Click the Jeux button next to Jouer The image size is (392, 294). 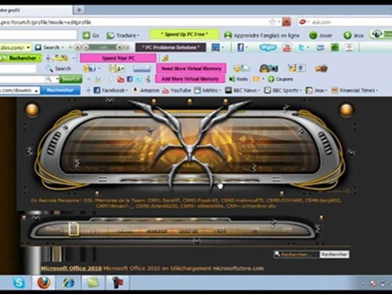[x=354, y=36]
